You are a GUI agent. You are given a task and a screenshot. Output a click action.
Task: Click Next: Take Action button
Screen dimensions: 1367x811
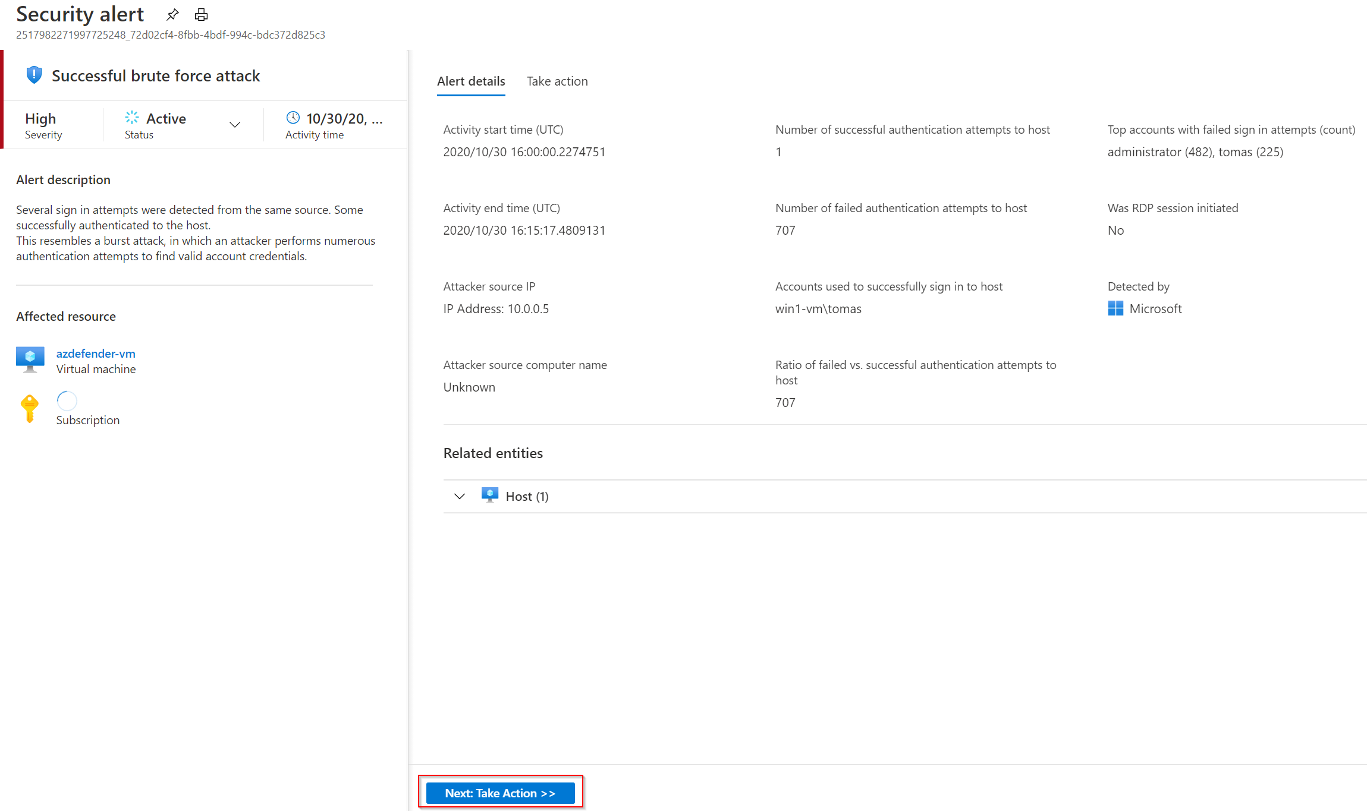500,793
